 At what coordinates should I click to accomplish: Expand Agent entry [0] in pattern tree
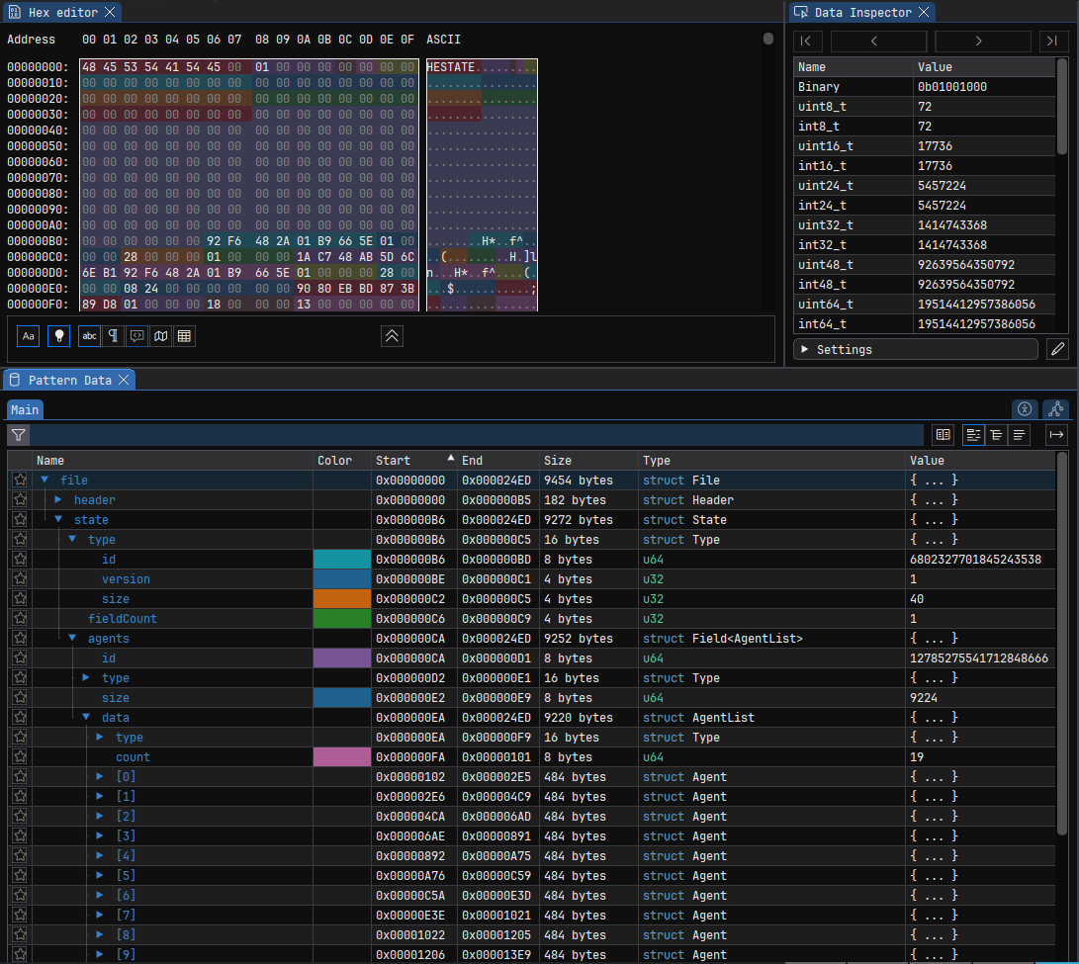100,777
